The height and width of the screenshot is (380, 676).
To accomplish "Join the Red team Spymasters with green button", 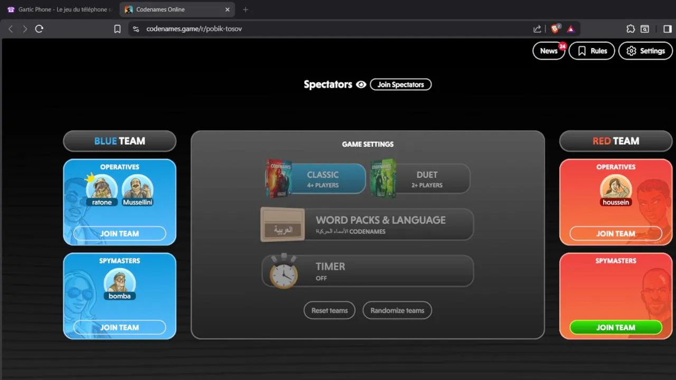I will click(x=616, y=327).
